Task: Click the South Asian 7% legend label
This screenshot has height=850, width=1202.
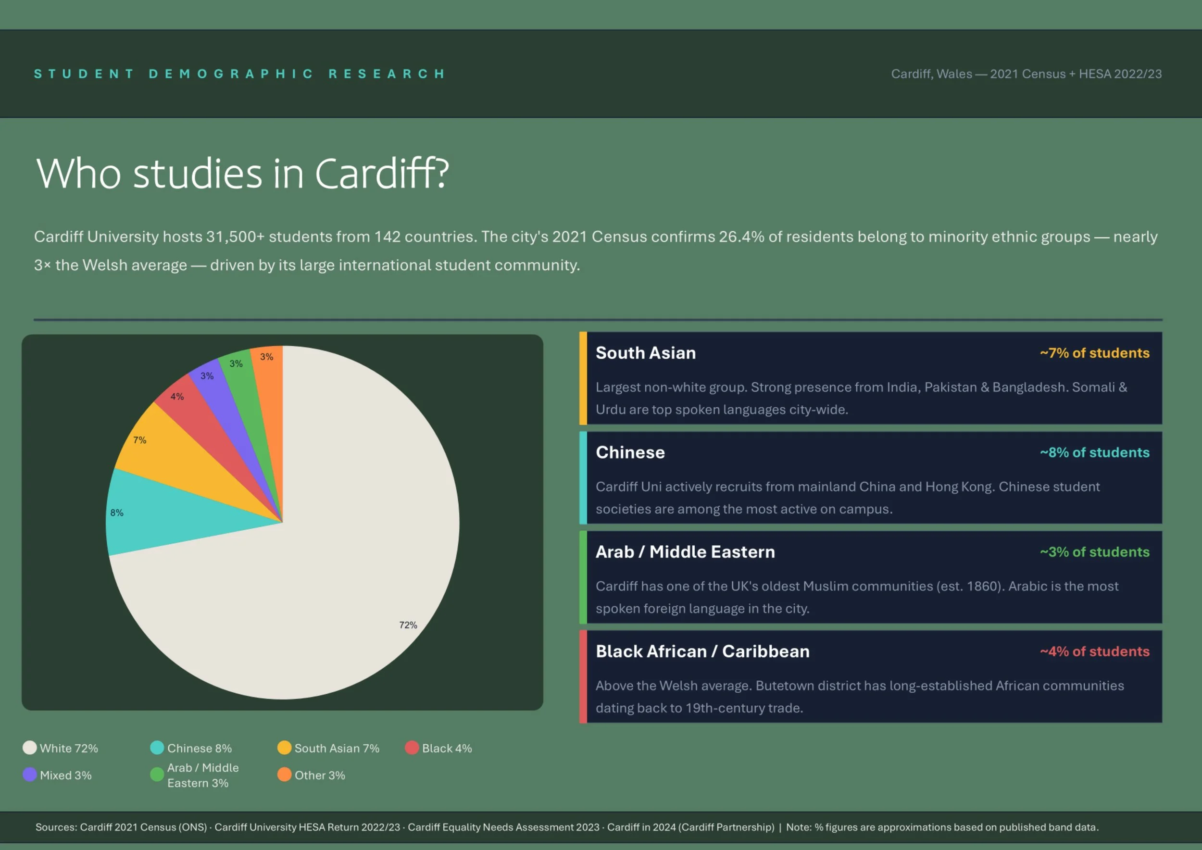Action: 337,749
